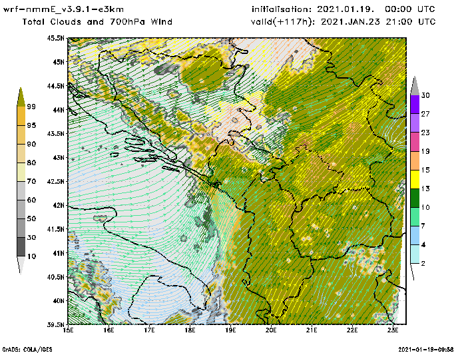This screenshot has height=353, width=466.
Task: Click the latitude axis label '45.5N'
Action: click(x=55, y=38)
